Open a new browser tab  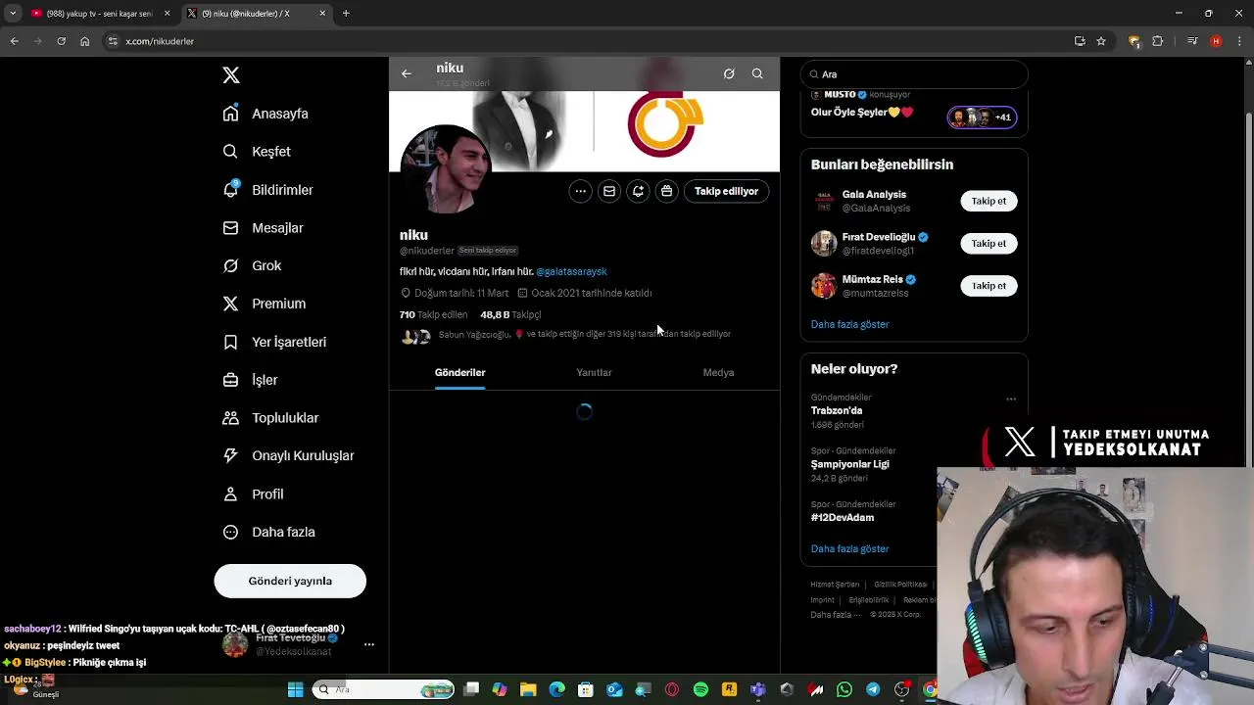coord(346,14)
